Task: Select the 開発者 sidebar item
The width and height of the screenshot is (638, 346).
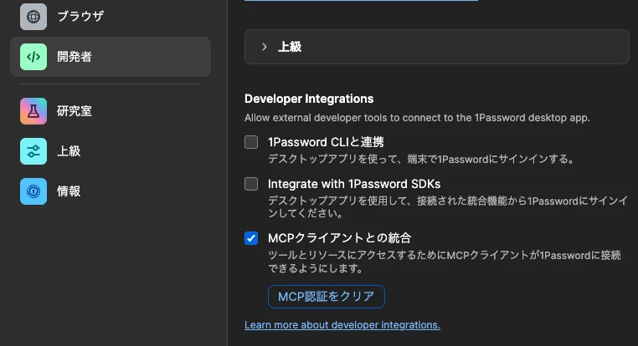Action: [111, 57]
